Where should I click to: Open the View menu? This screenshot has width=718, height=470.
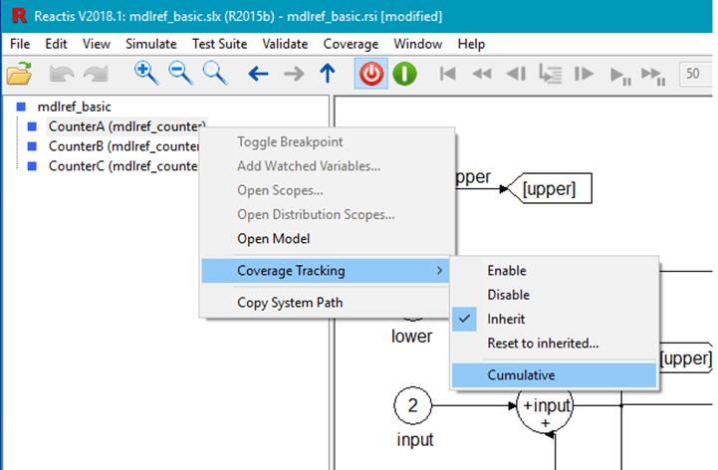[x=97, y=44]
